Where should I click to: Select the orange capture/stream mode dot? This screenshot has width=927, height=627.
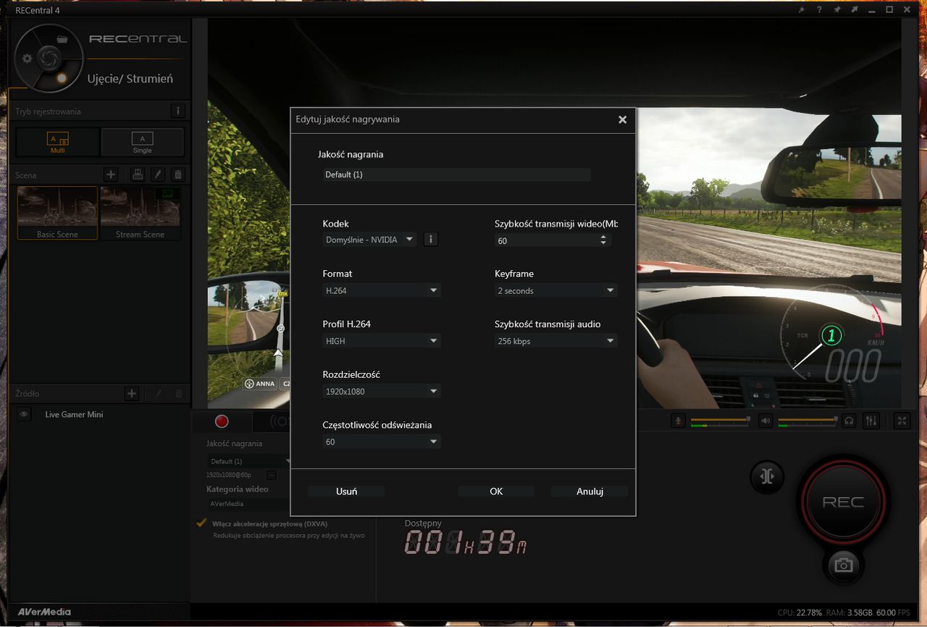[62, 77]
